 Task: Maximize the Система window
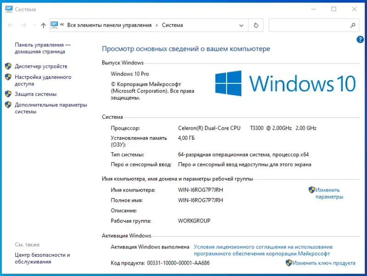pyautogui.click(x=334, y=9)
